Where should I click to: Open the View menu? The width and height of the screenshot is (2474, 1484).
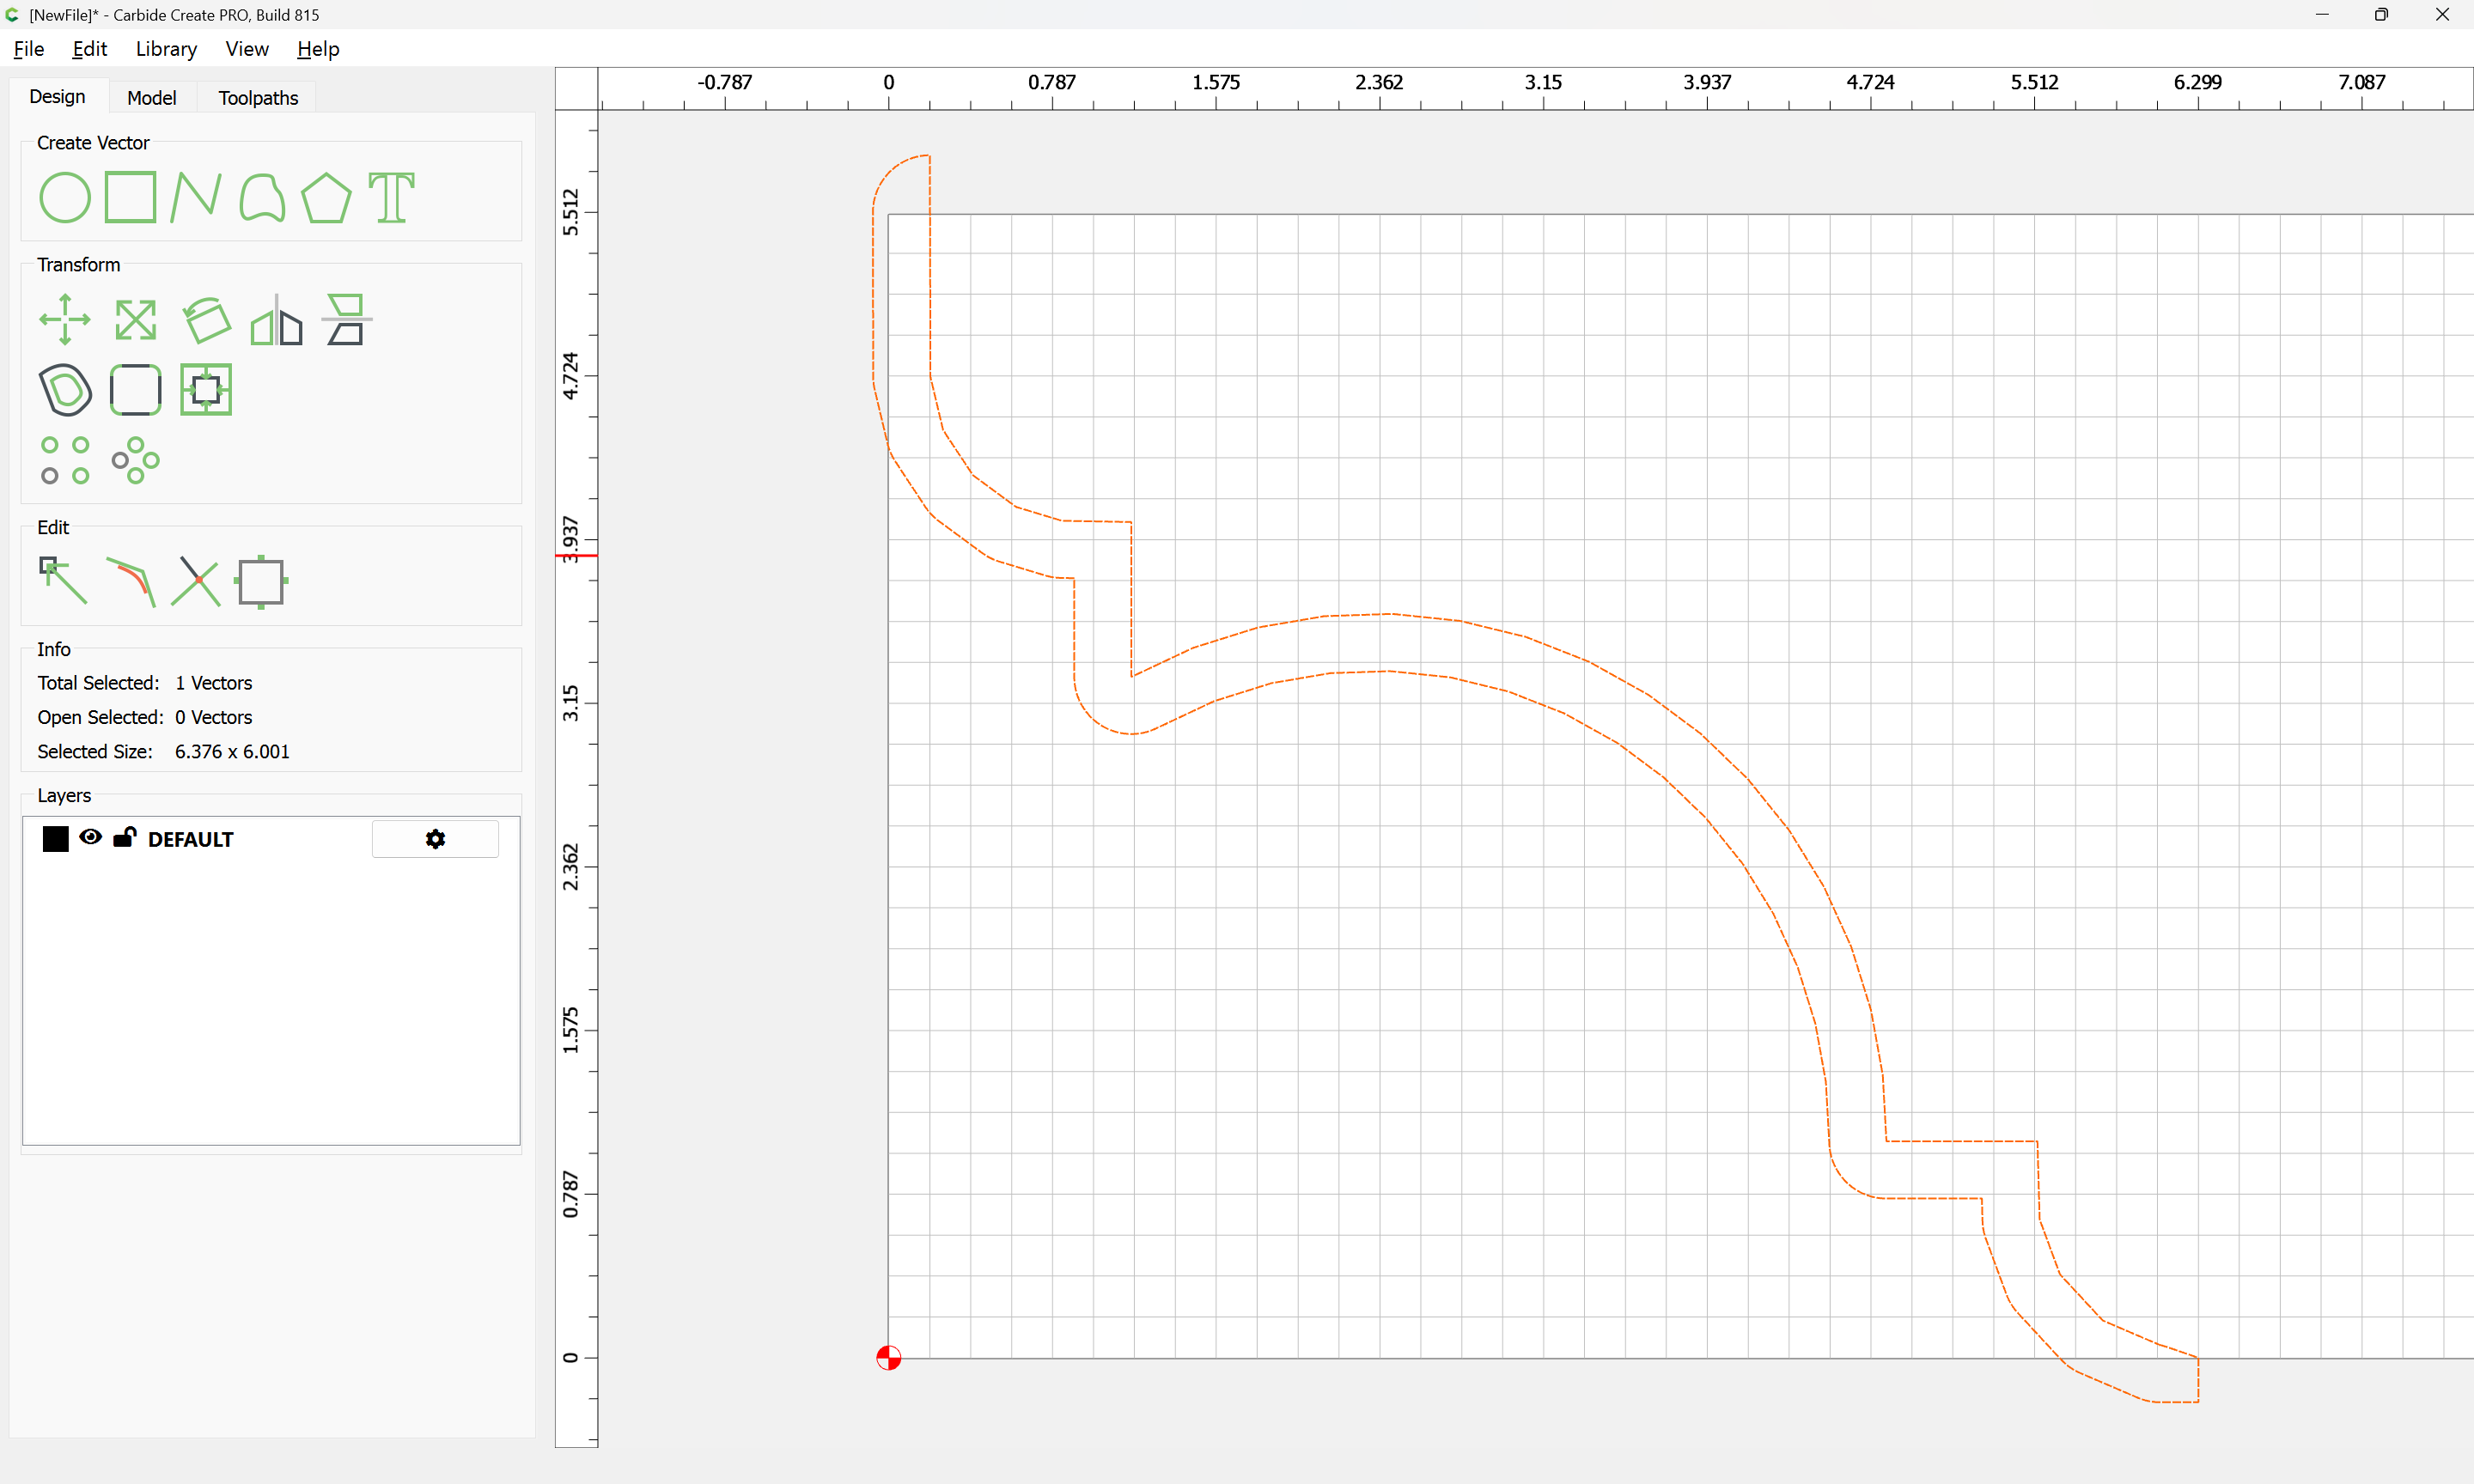tap(247, 49)
